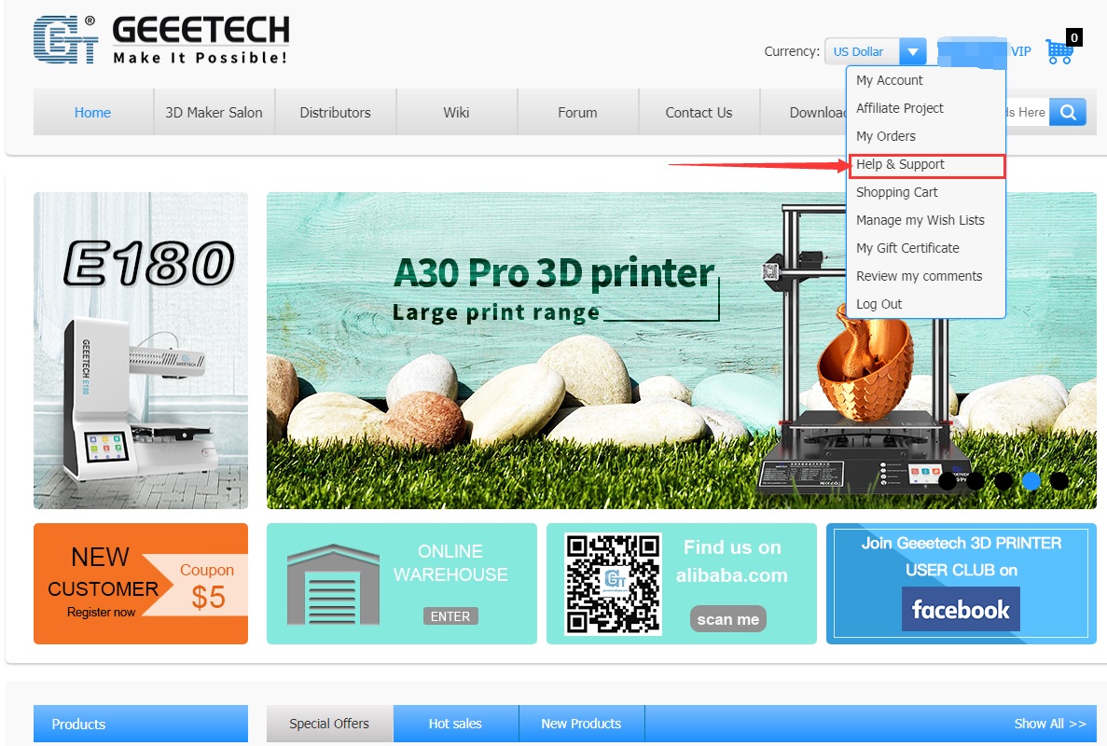The image size is (1107, 746).
Task: Click the Show All >> link
Action: click(x=1050, y=724)
